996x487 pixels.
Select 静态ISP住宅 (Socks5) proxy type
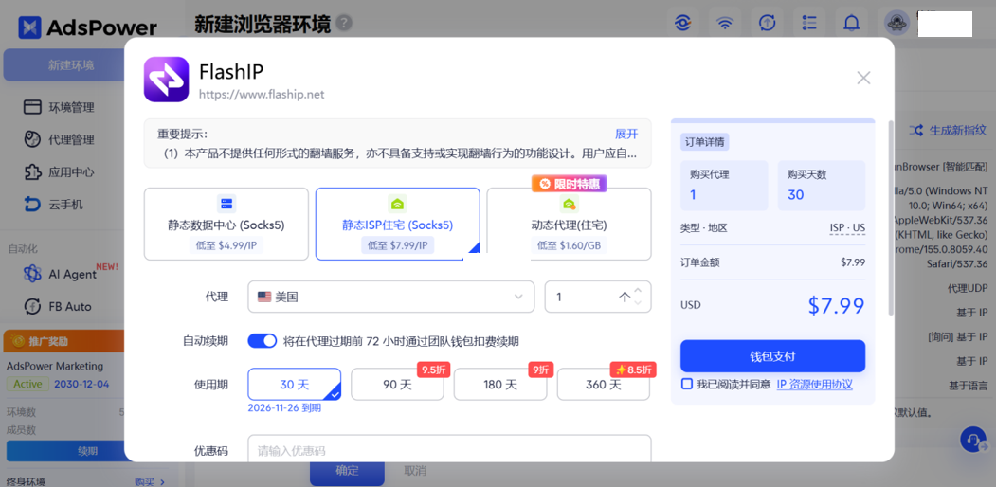click(x=398, y=224)
